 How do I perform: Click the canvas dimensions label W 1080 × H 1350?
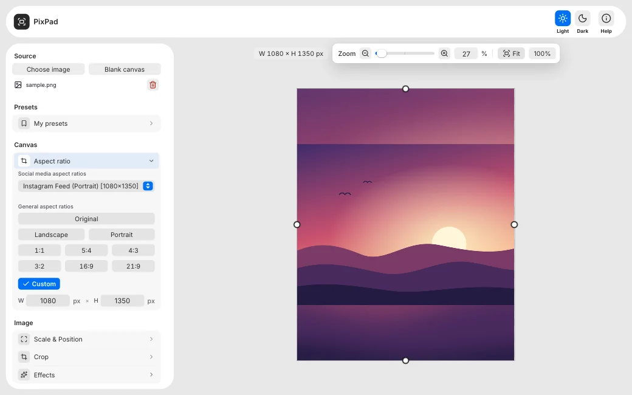[291, 53]
